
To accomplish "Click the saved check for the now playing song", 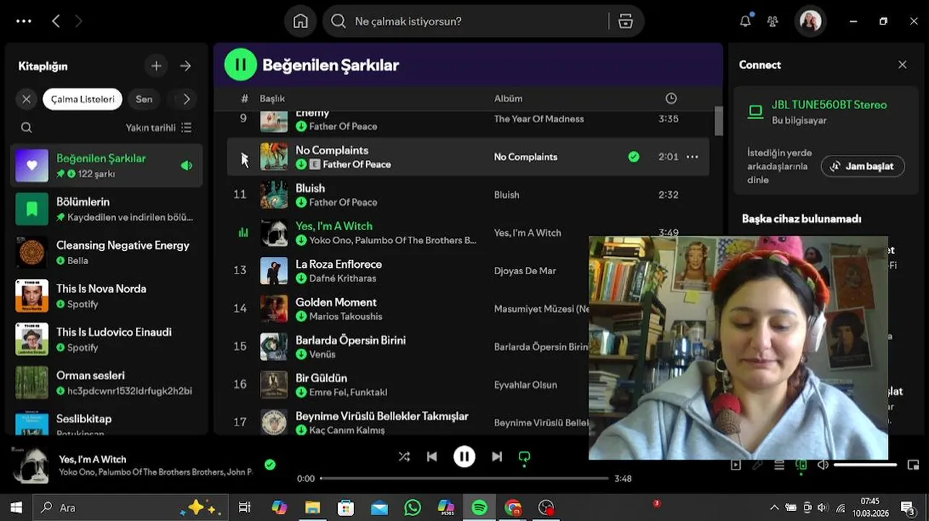I will tap(270, 465).
